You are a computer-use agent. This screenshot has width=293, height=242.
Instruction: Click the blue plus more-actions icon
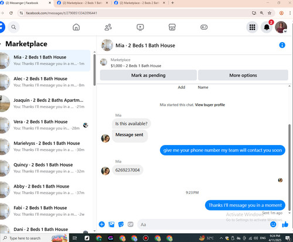click(x=102, y=224)
